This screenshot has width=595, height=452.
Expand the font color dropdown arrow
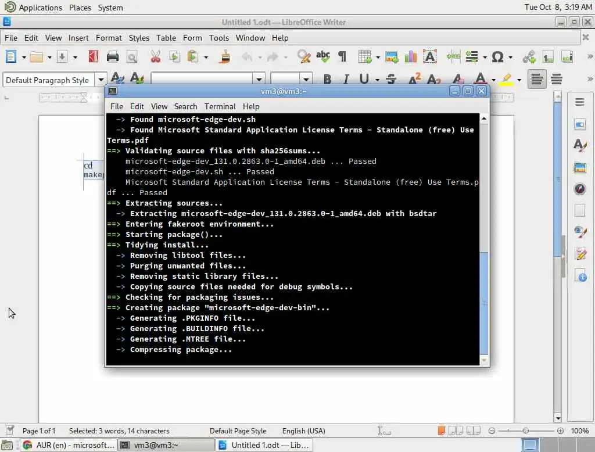[x=493, y=80]
